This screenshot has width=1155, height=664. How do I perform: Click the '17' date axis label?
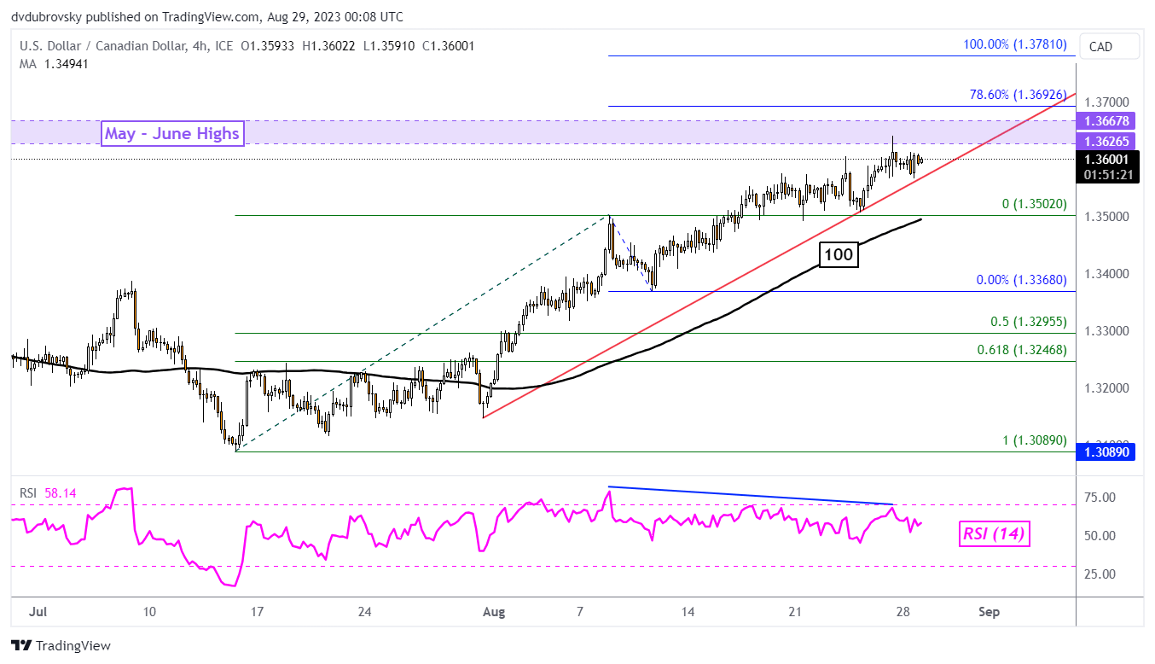(x=257, y=612)
